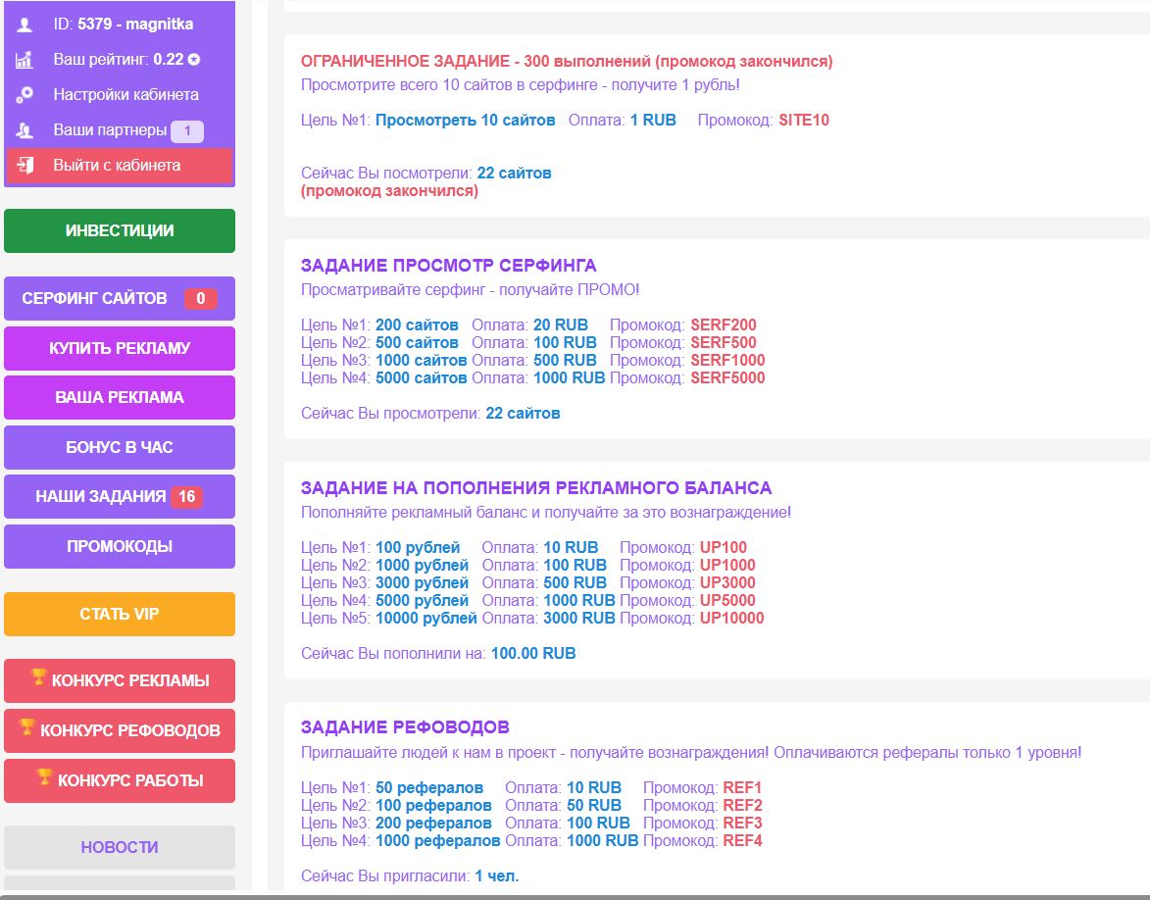The width and height of the screenshot is (1150, 900).
Task: Click heading ЗАДАНИЕ ПРОСМОТР СЕРФИНГА
Action: coord(448,266)
